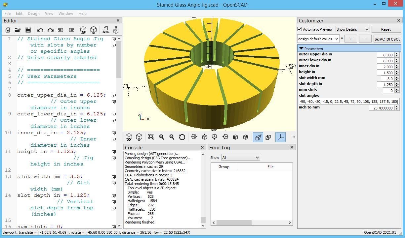Click the Console scrollbar thumb

[203, 220]
